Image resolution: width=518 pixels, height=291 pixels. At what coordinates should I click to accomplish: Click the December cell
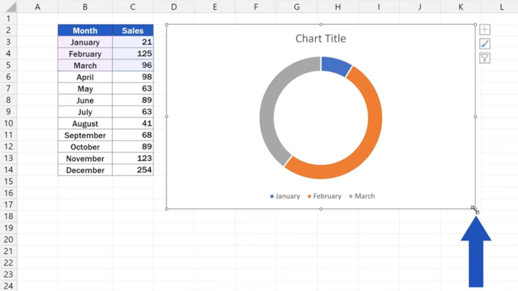tap(85, 170)
